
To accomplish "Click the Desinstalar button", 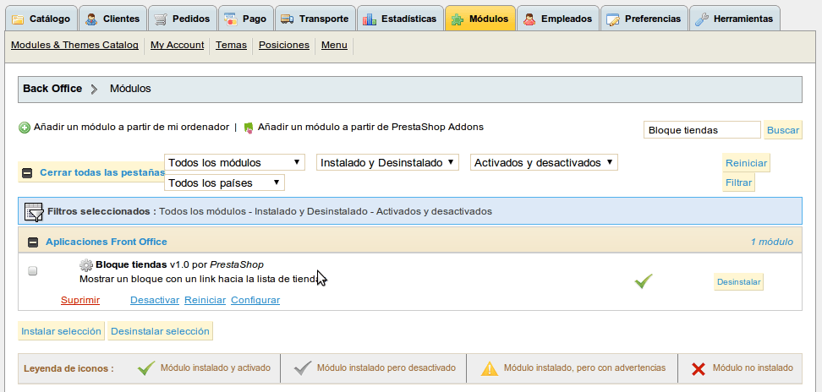I will pyautogui.click(x=738, y=282).
